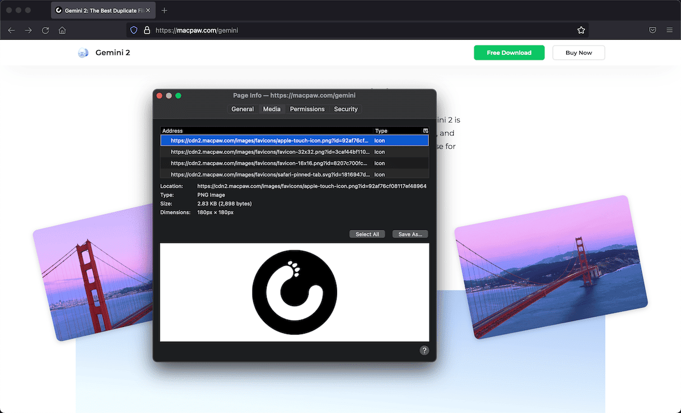
Task: Click the Save As... button
Action: click(x=410, y=234)
